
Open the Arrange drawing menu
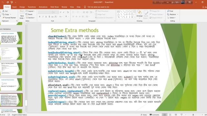pos(139,14)
